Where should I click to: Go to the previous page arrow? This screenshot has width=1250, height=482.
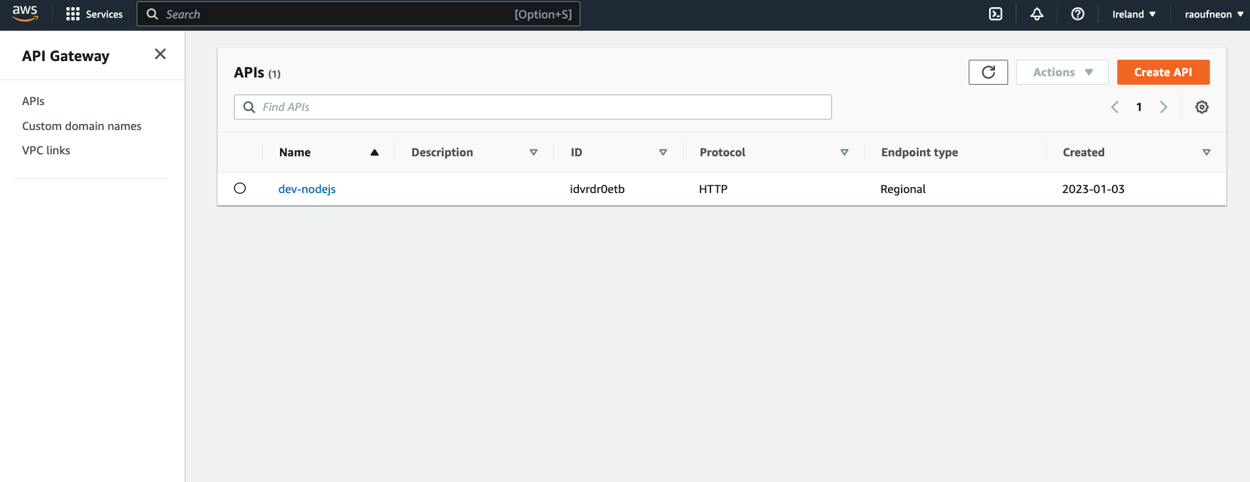[1115, 107]
